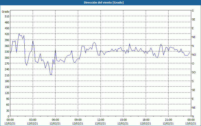This screenshot has width=201, height=126.
Task: Select the Grado unit label on left axis
Action: [6, 12]
